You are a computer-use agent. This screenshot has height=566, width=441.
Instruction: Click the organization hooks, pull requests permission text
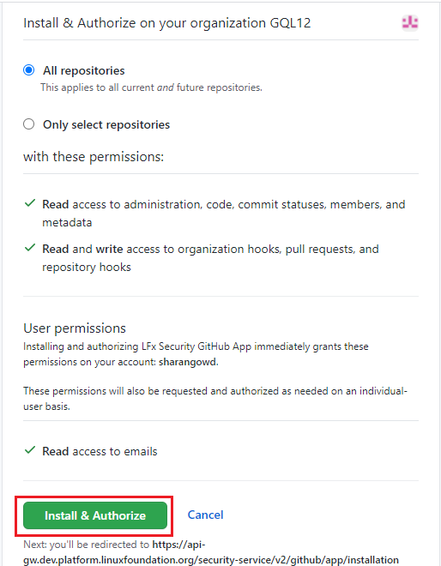(210, 258)
